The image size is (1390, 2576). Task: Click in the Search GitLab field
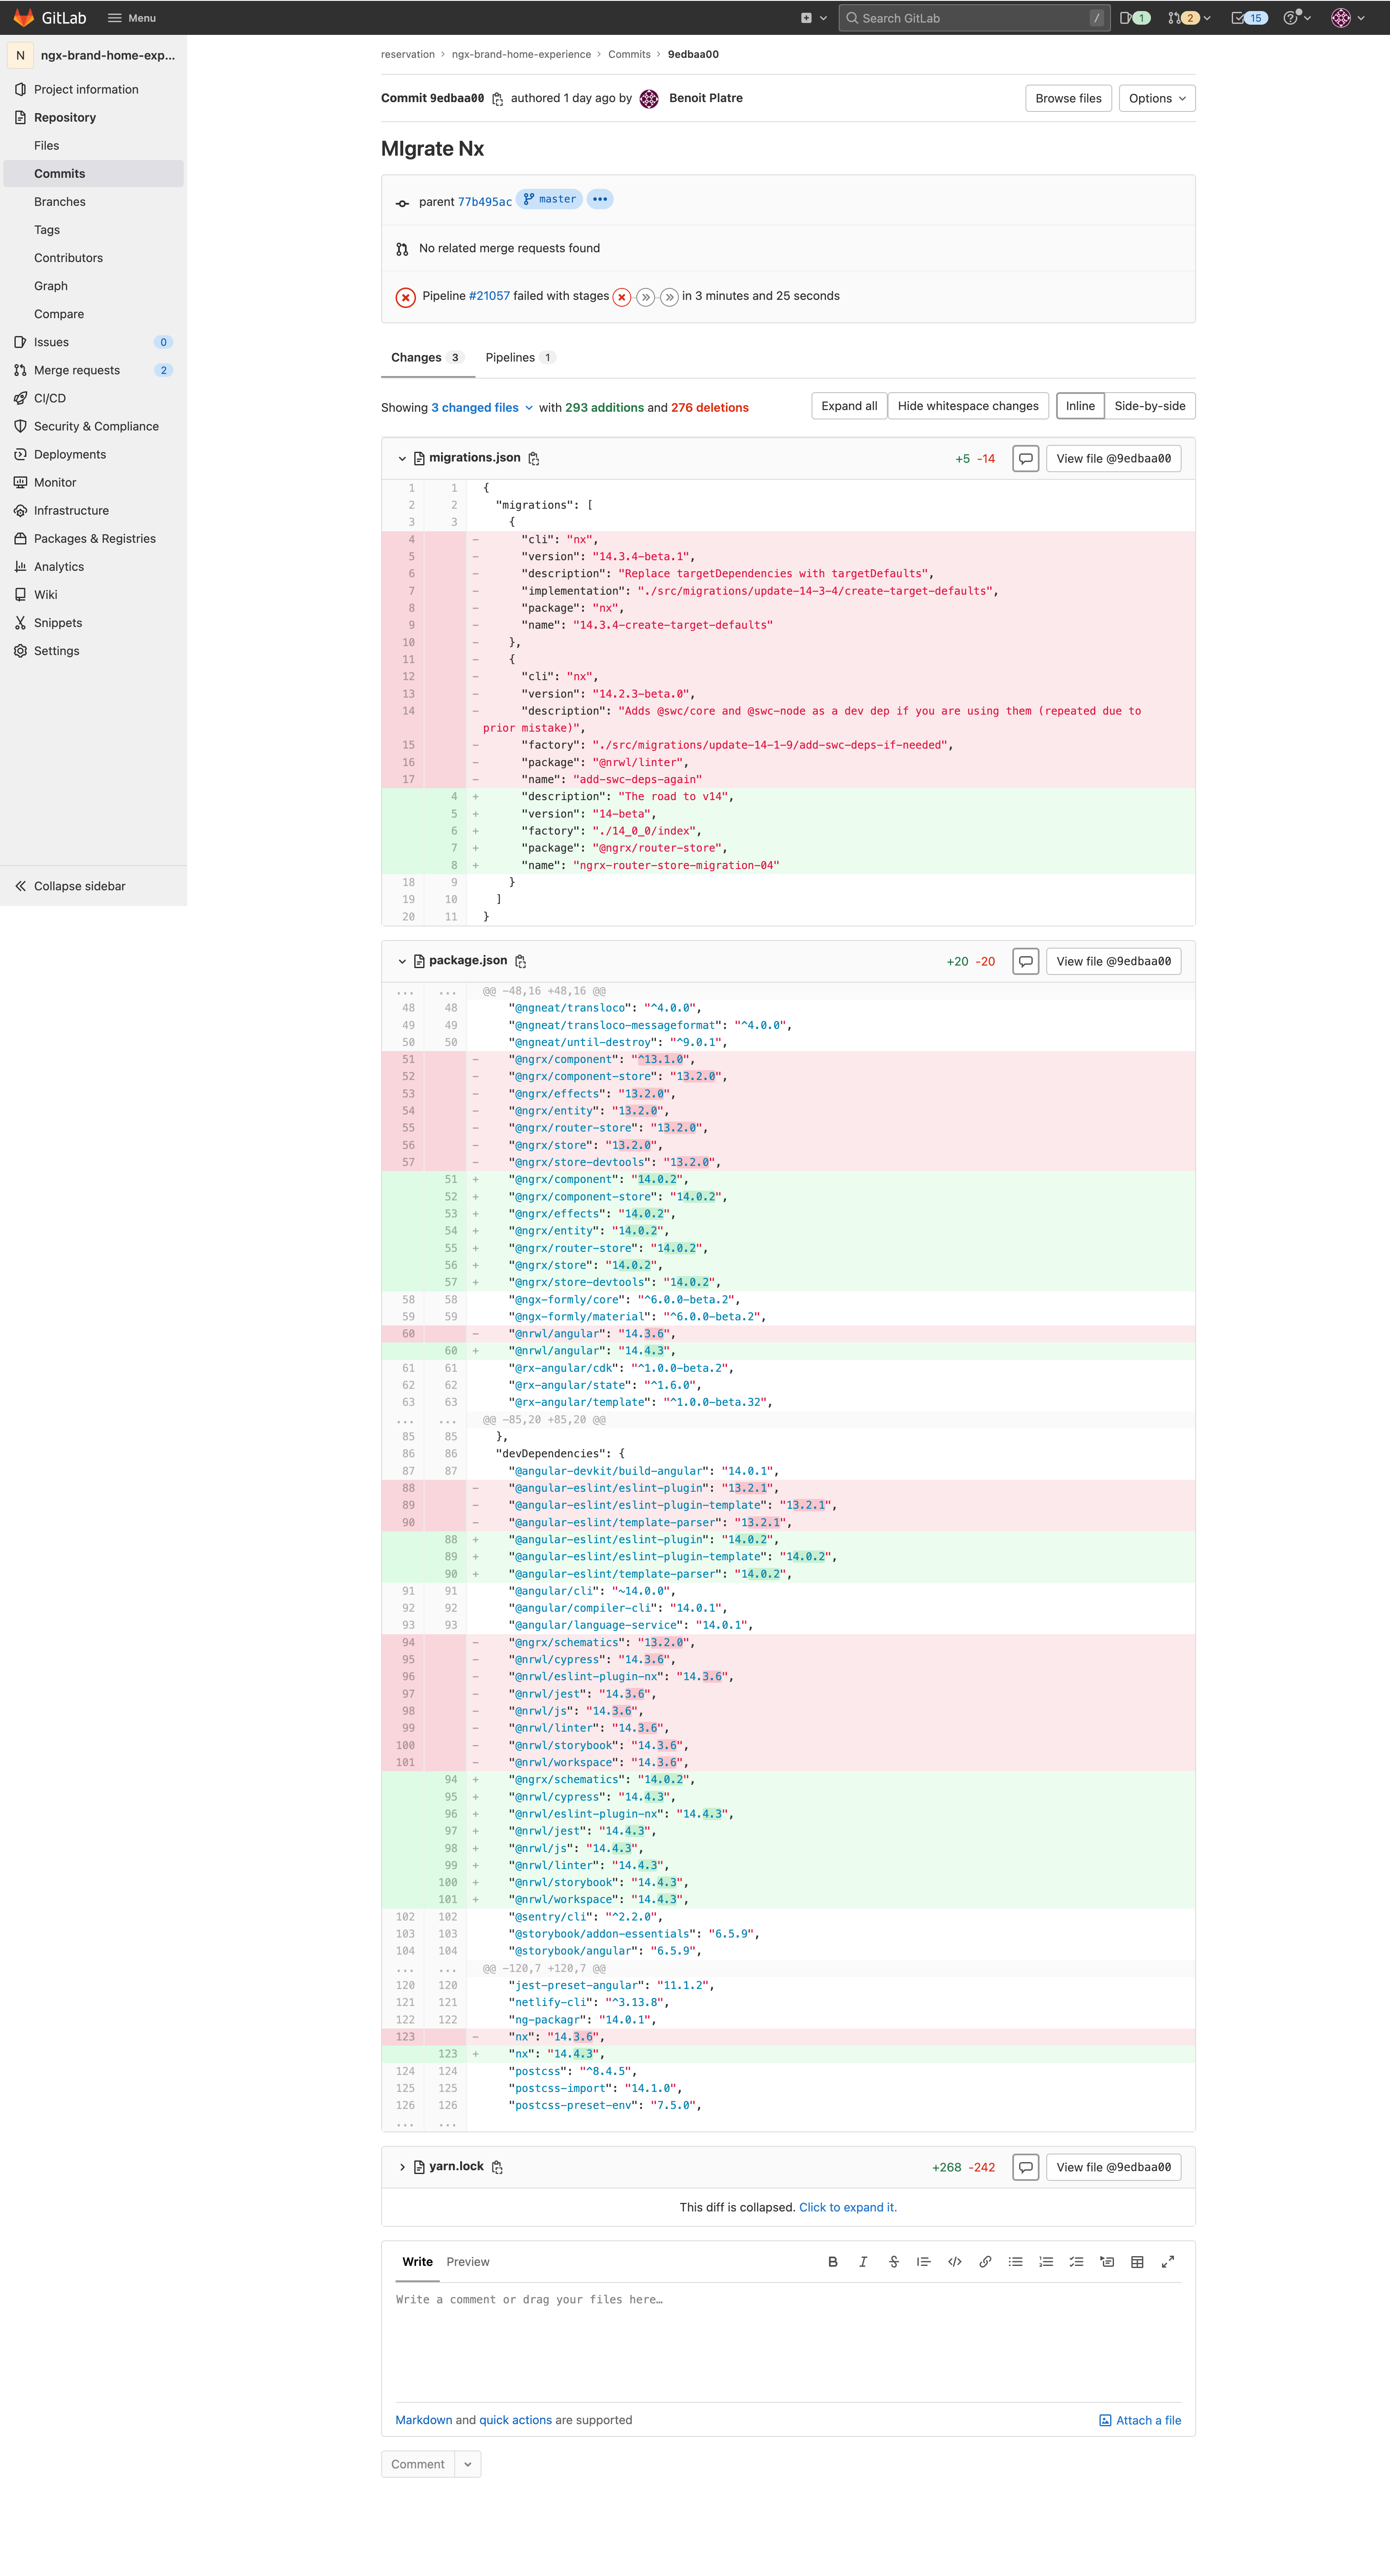coord(974,18)
